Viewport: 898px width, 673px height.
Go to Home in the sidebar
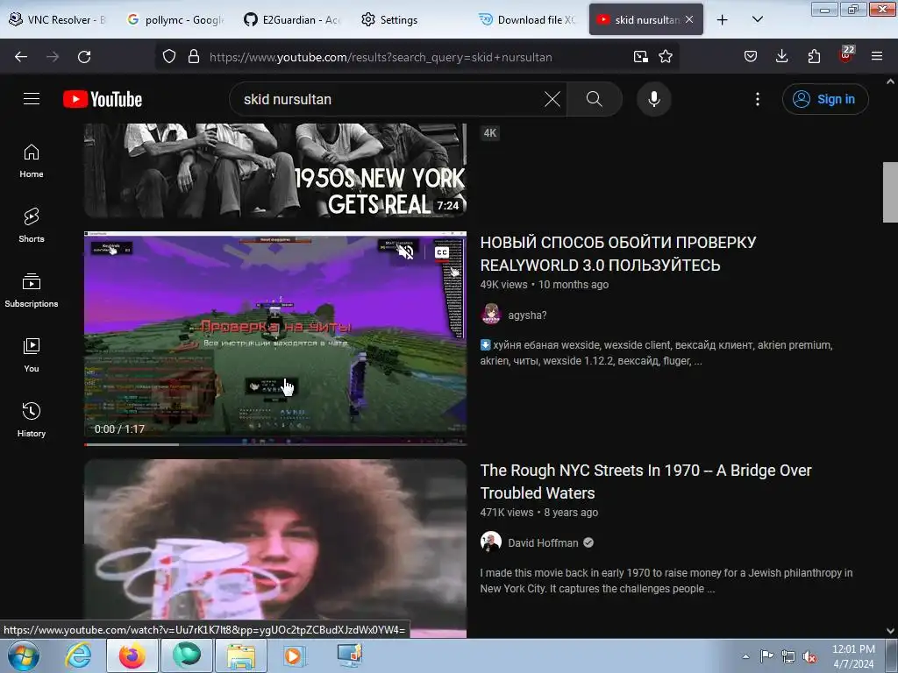coord(32,161)
